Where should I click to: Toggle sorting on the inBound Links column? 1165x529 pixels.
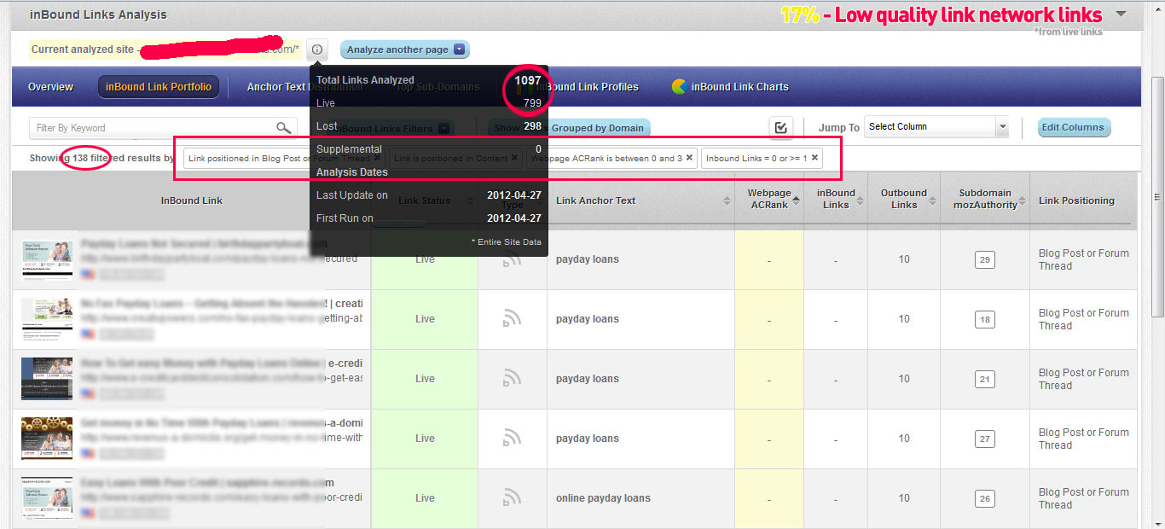(x=860, y=201)
